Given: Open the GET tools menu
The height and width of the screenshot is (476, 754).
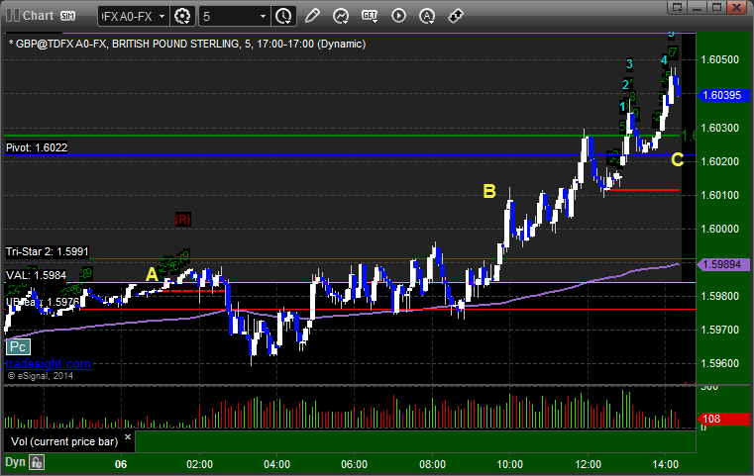Looking at the screenshot, I should pyautogui.click(x=370, y=16).
